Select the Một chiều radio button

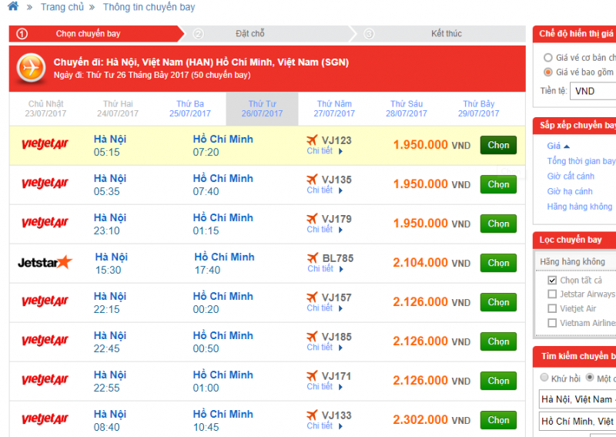590,378
